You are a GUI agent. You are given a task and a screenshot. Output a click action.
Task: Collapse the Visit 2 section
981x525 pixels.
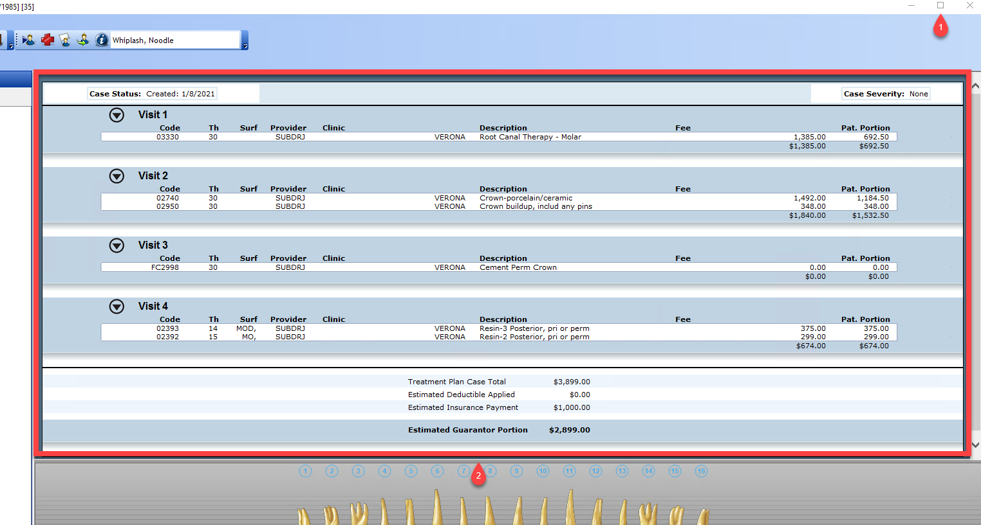117,176
